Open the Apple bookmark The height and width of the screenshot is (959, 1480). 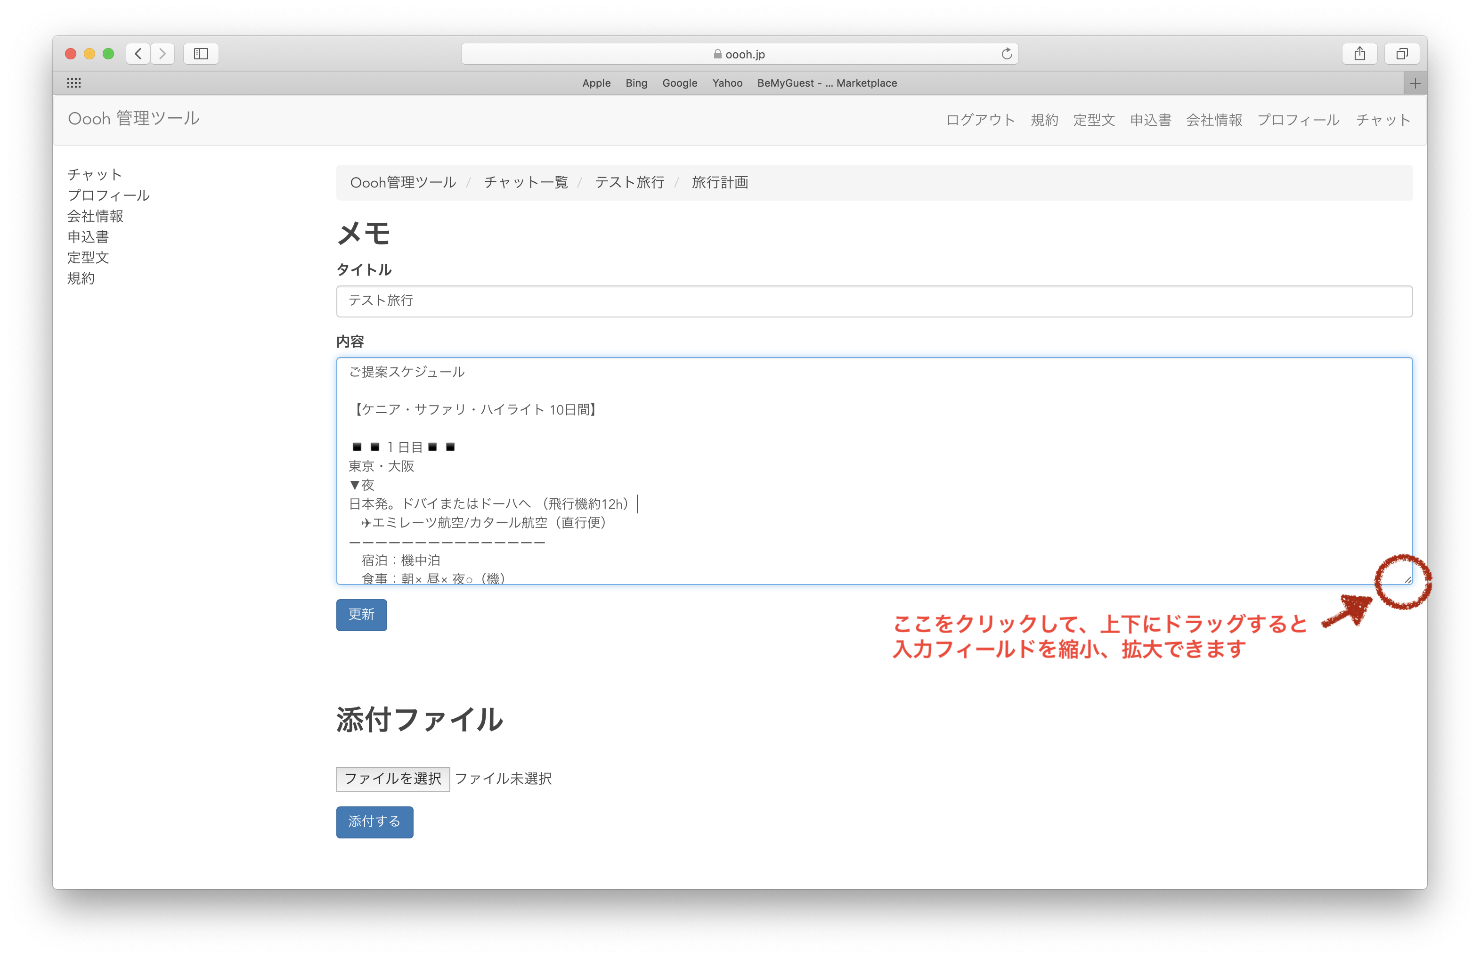[x=596, y=83]
